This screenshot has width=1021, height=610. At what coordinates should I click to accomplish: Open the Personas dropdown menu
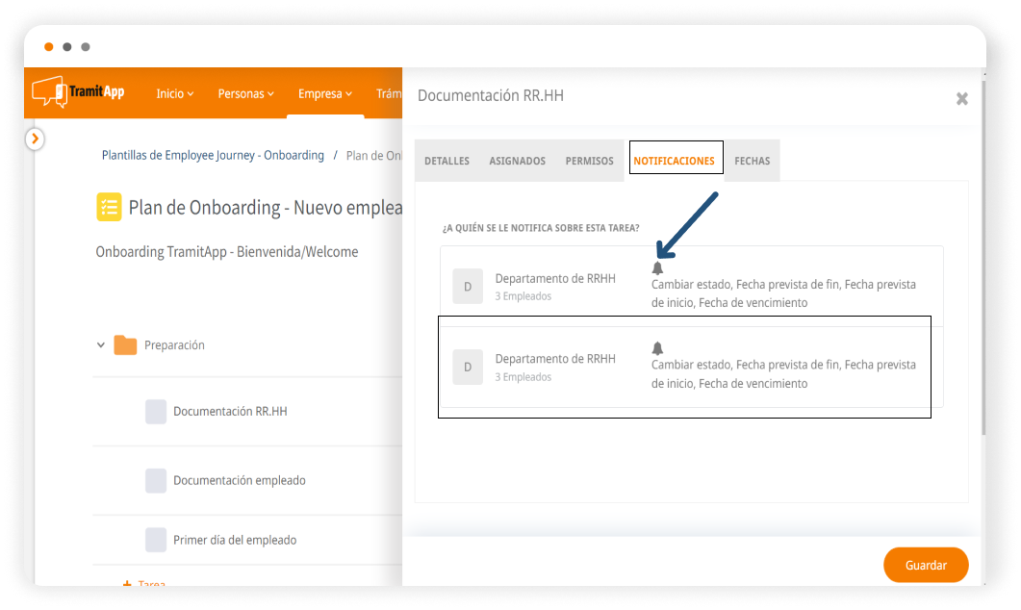245,94
